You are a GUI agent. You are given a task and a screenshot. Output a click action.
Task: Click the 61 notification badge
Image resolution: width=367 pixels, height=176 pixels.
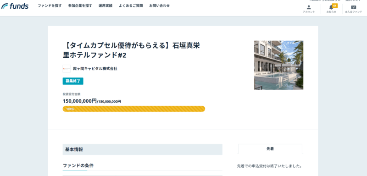click(335, 5)
